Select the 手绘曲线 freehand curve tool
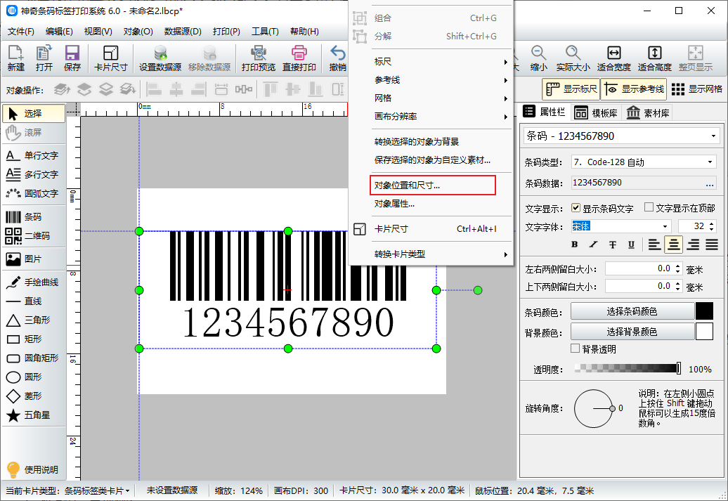This screenshot has height=501, width=728. [x=34, y=282]
